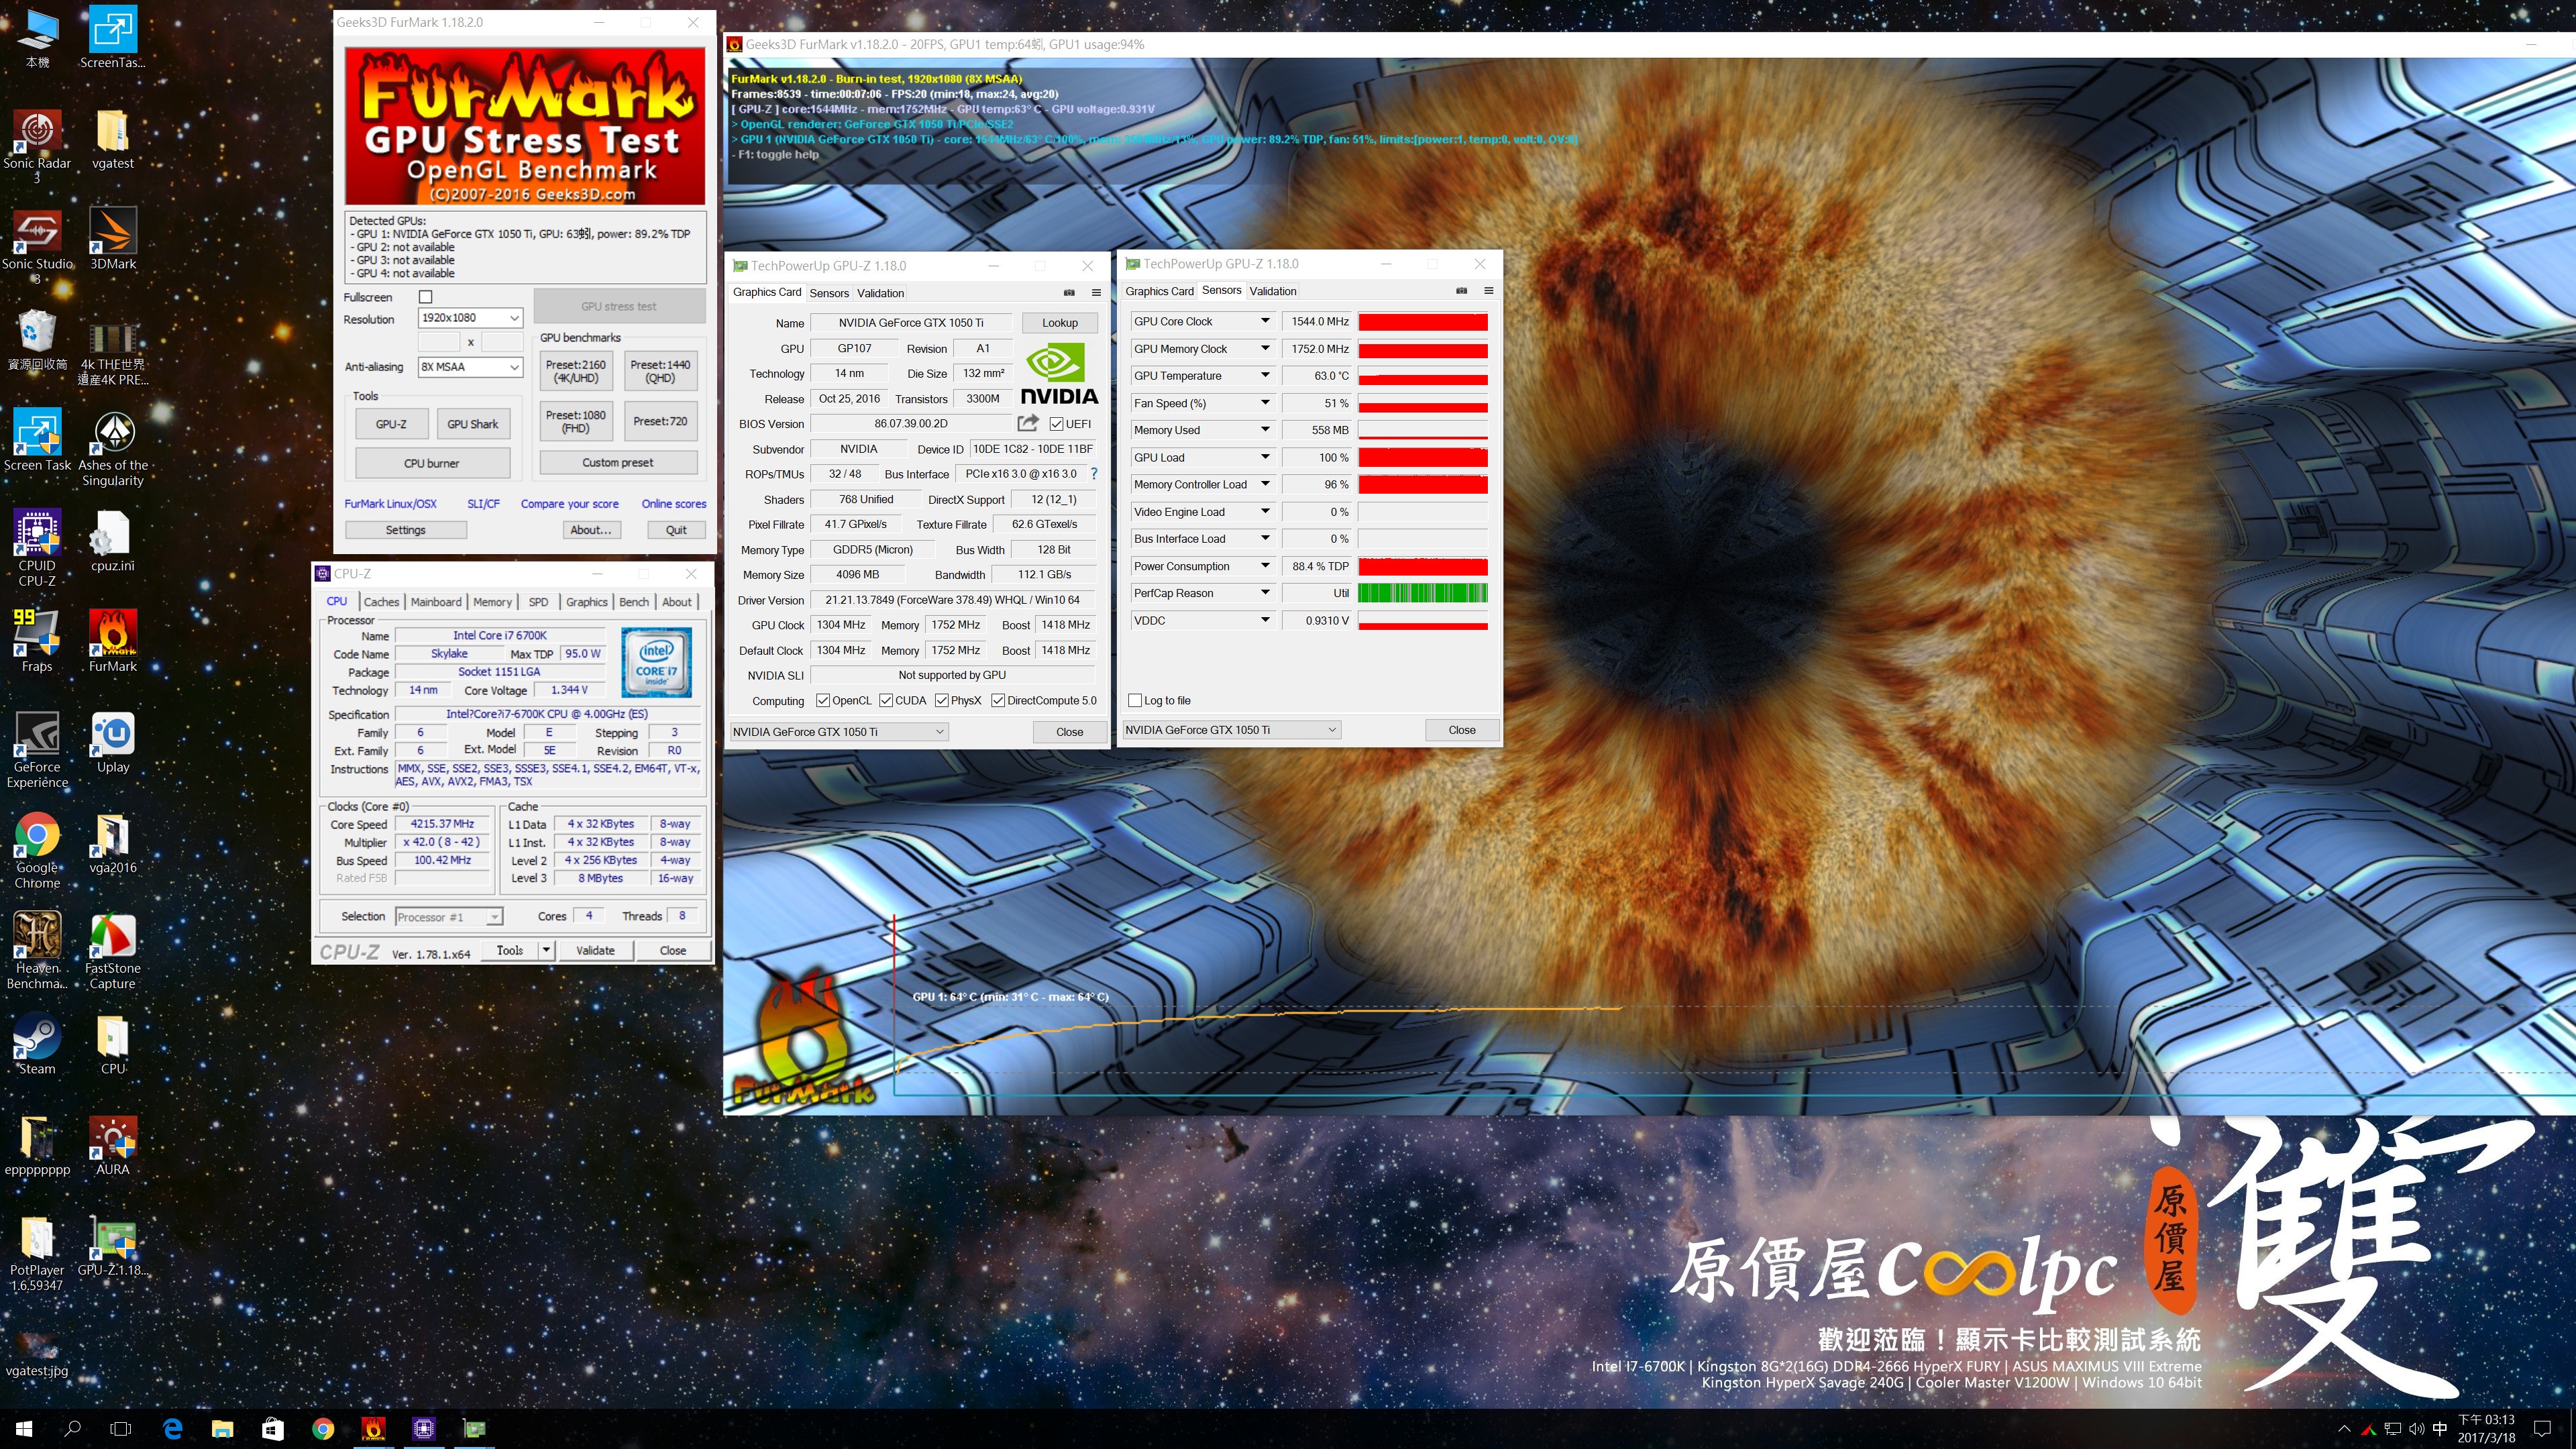Click the custom resolution width field in FurMark
This screenshot has width=2576, height=1449.
coord(440,342)
